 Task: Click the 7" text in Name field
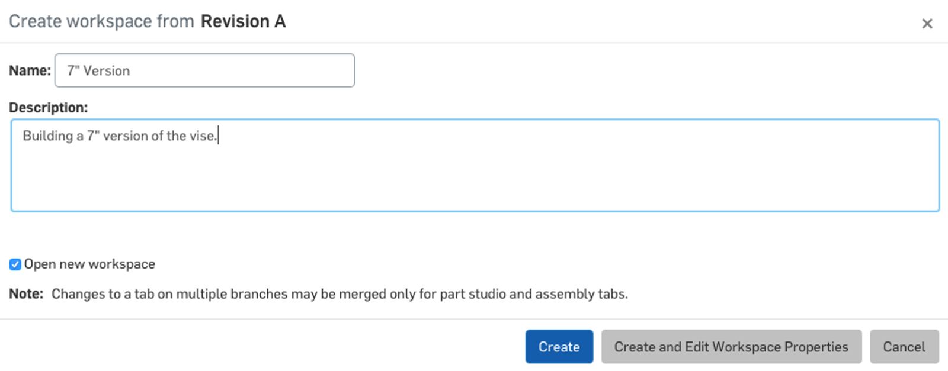click(x=73, y=71)
